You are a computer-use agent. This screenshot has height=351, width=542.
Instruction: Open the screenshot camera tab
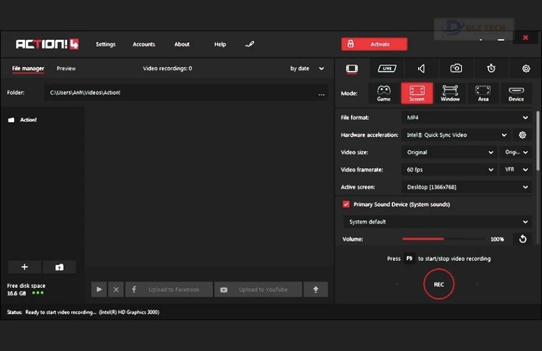pyautogui.click(x=456, y=68)
